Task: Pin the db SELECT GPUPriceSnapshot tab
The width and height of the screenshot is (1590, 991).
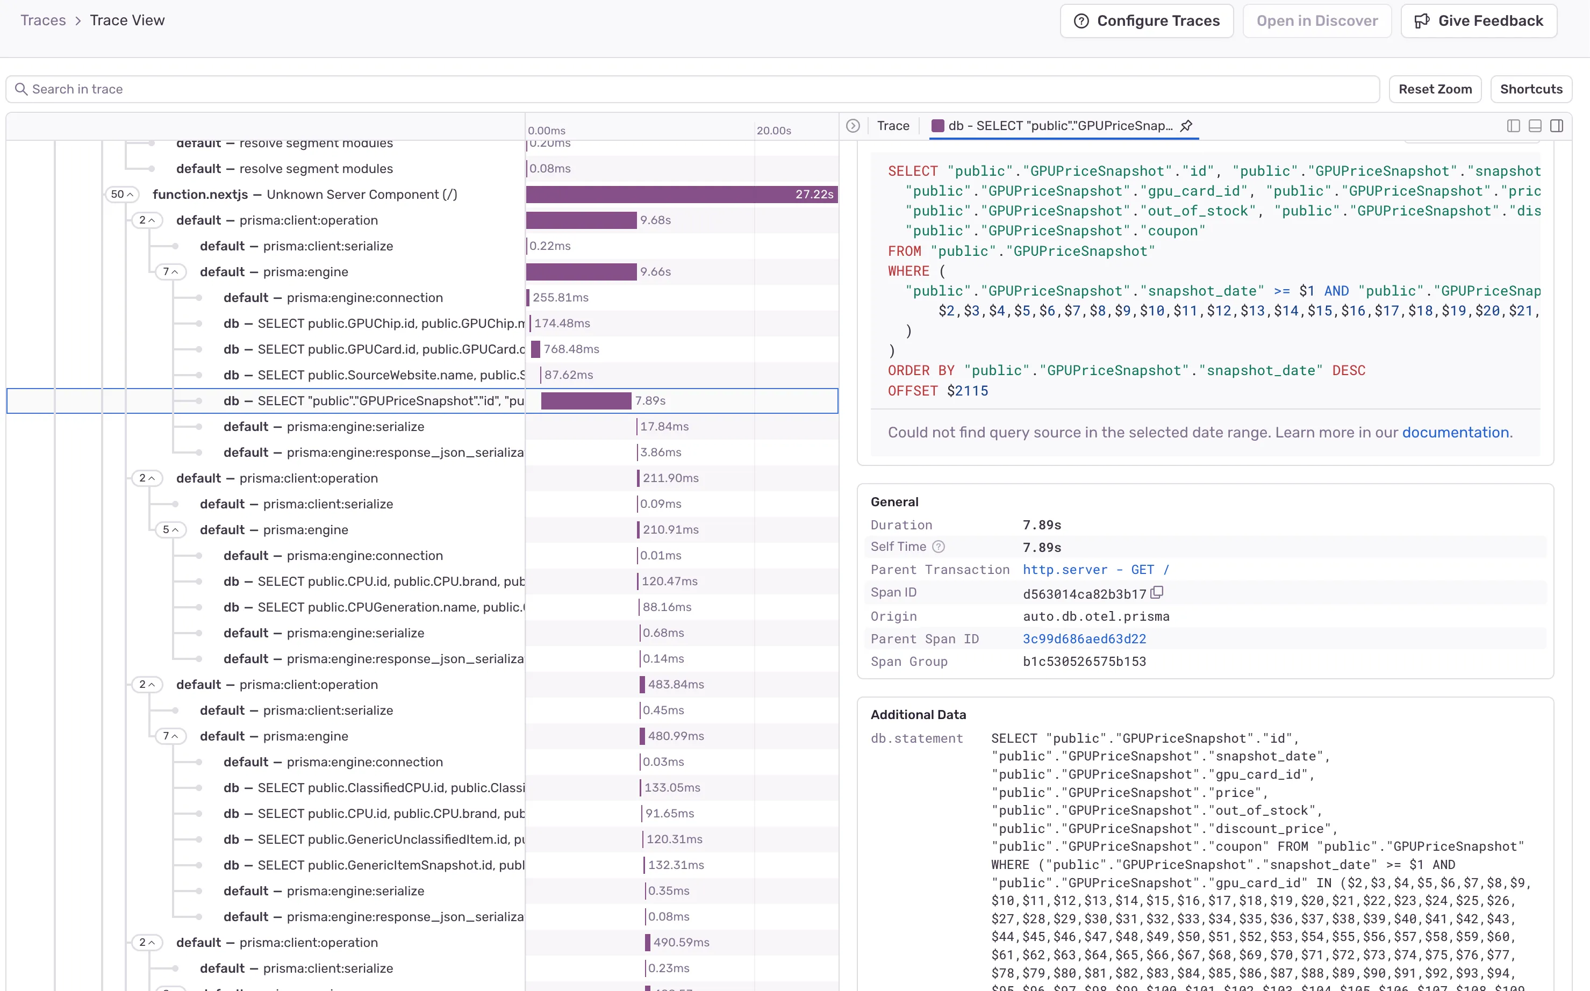Action: (x=1186, y=126)
